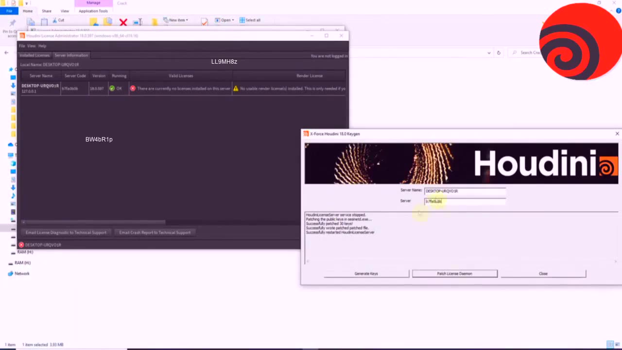The image size is (622, 350).
Task: Switch to large icons view in status bar
Action: click(617, 345)
